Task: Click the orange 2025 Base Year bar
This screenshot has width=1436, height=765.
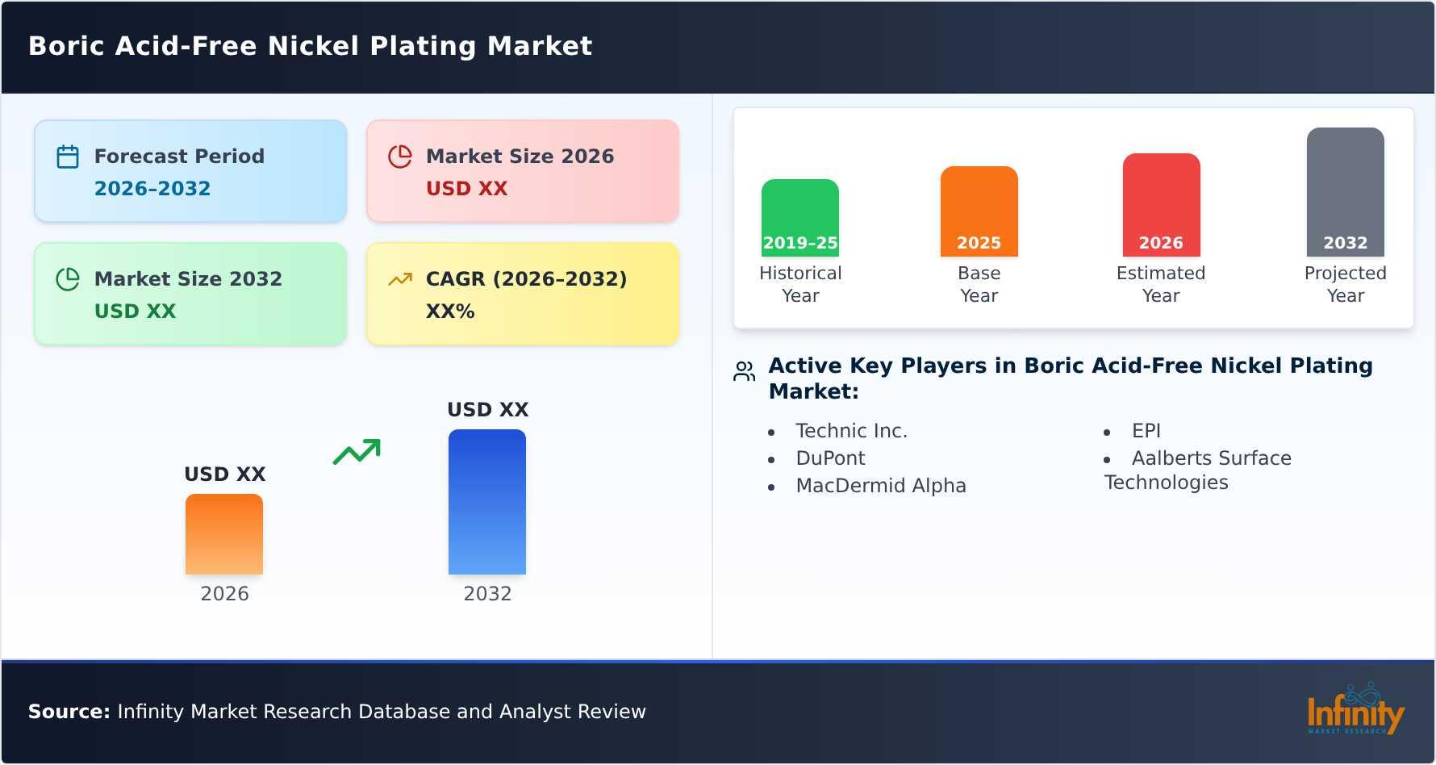Action: coord(979,211)
